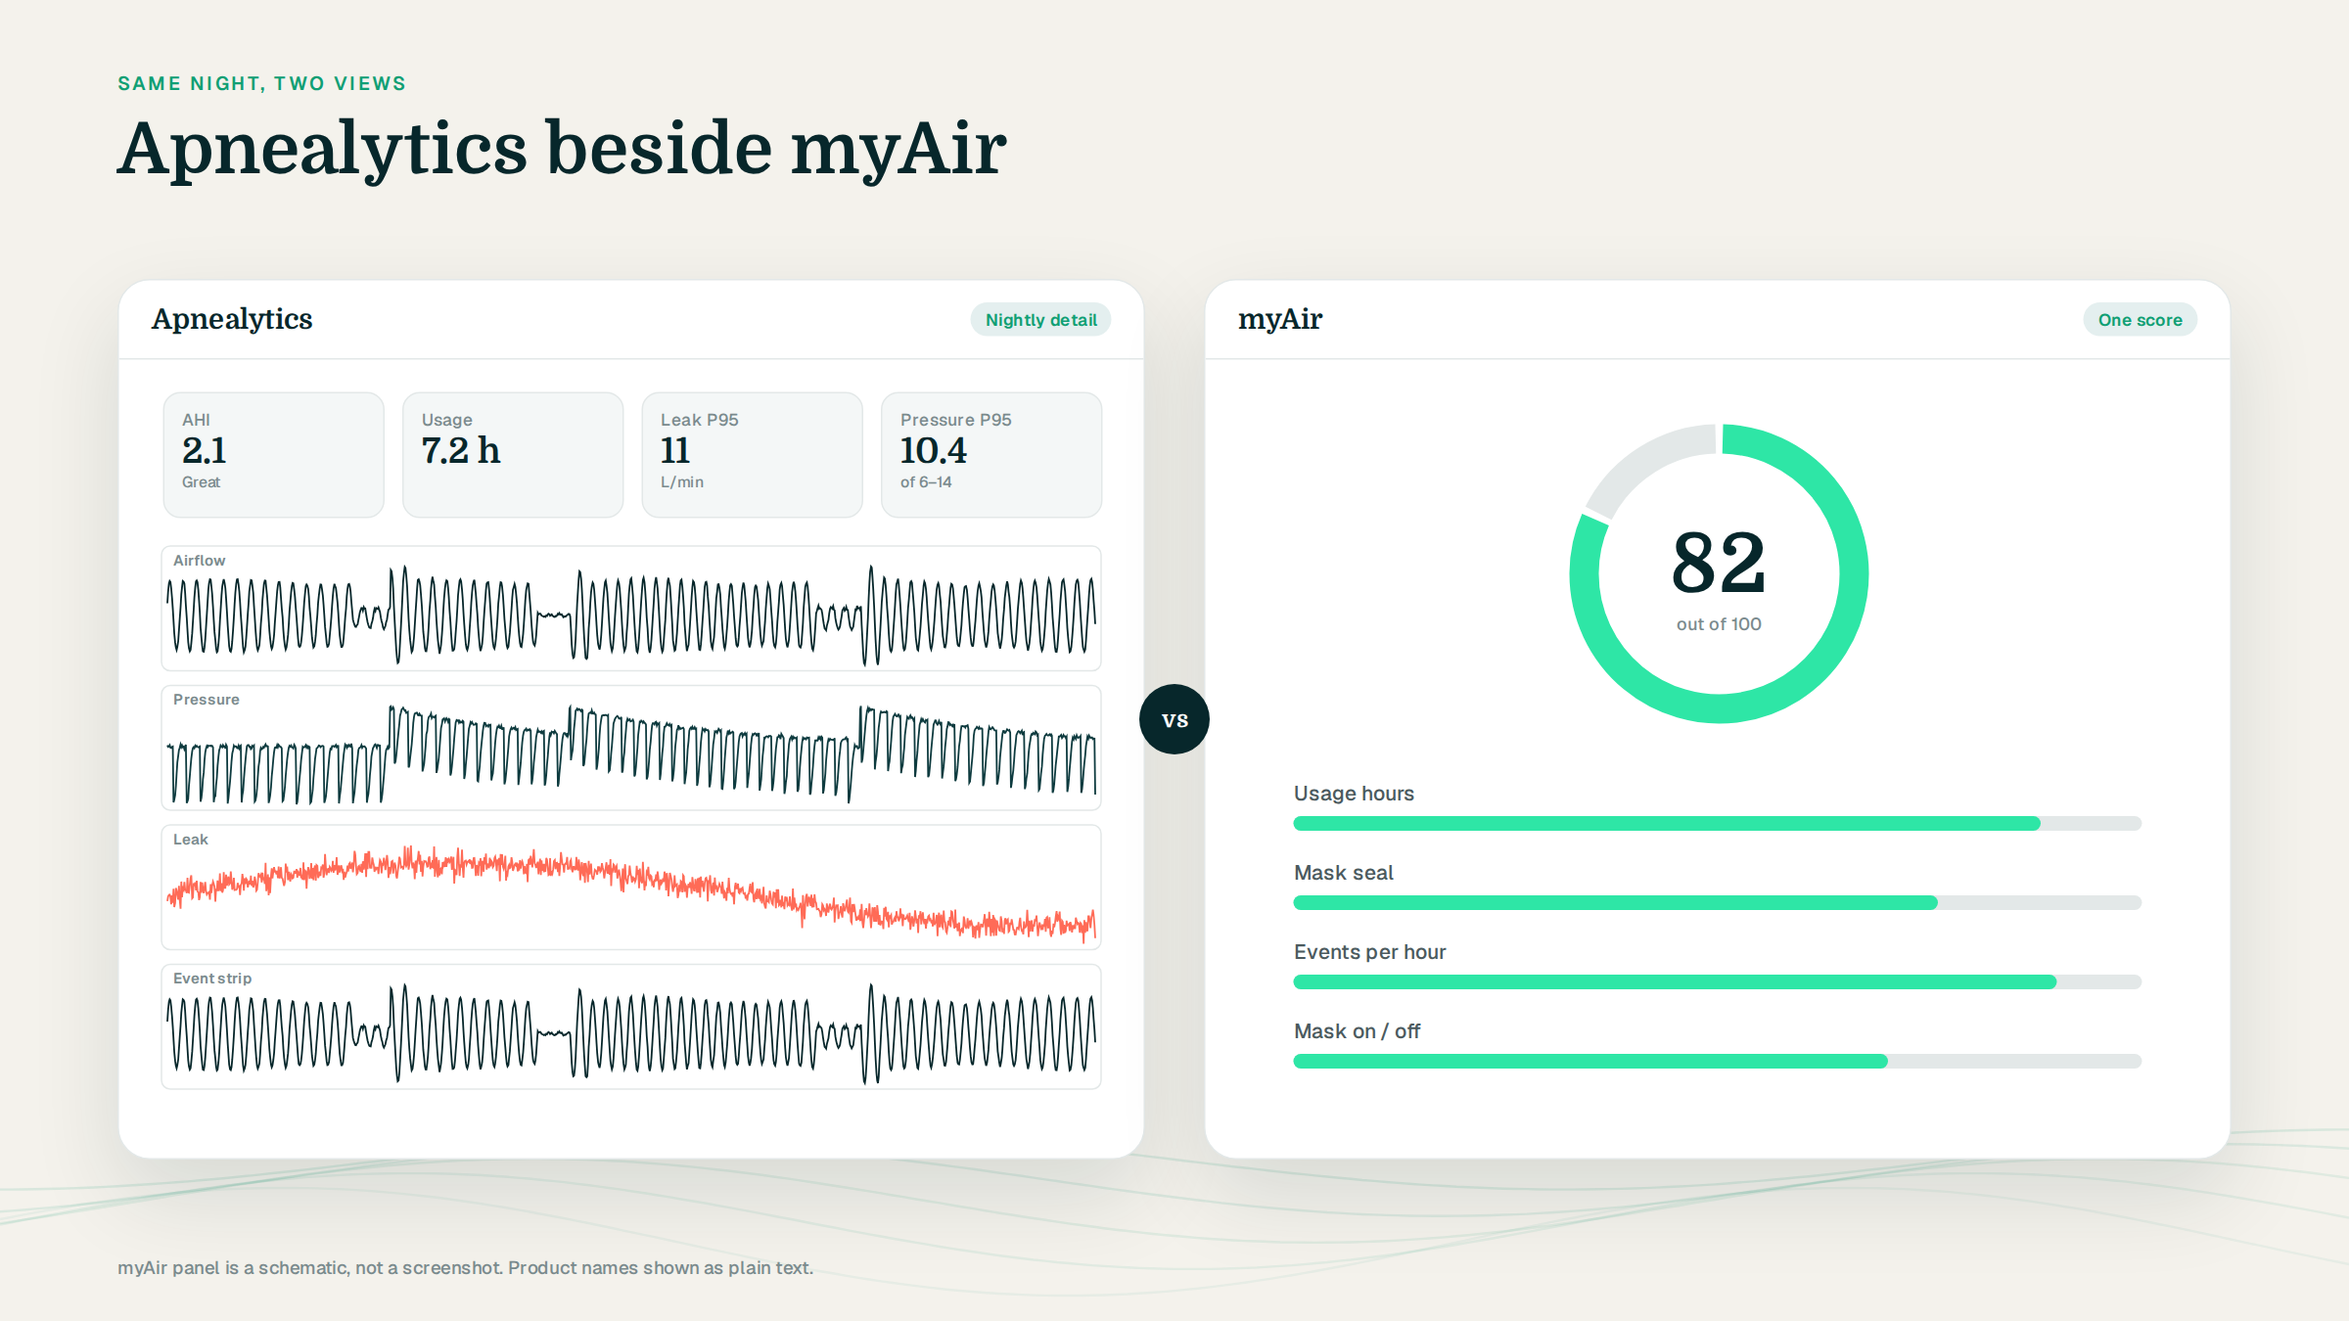Select the Usage 7.2 h card

point(513,455)
